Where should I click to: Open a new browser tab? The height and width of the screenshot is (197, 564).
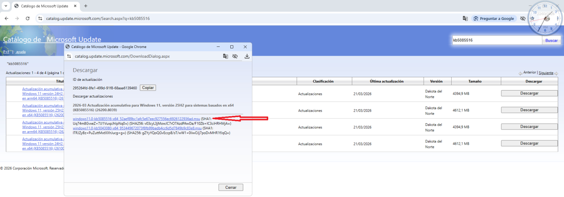pyautogui.click(x=86, y=6)
